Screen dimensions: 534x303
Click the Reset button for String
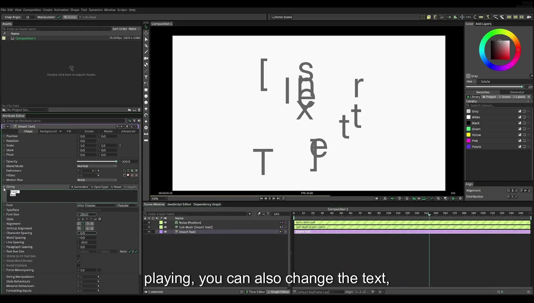click(116, 187)
